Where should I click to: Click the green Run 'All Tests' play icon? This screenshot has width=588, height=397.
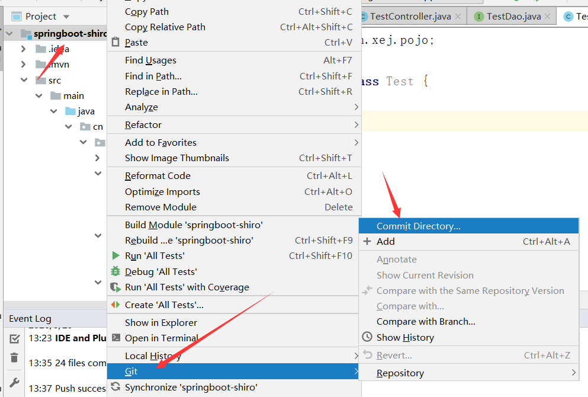pyautogui.click(x=116, y=256)
